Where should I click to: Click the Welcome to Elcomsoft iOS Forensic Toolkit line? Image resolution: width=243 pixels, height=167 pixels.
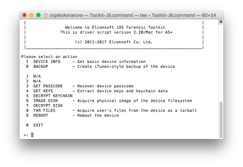[115, 27]
